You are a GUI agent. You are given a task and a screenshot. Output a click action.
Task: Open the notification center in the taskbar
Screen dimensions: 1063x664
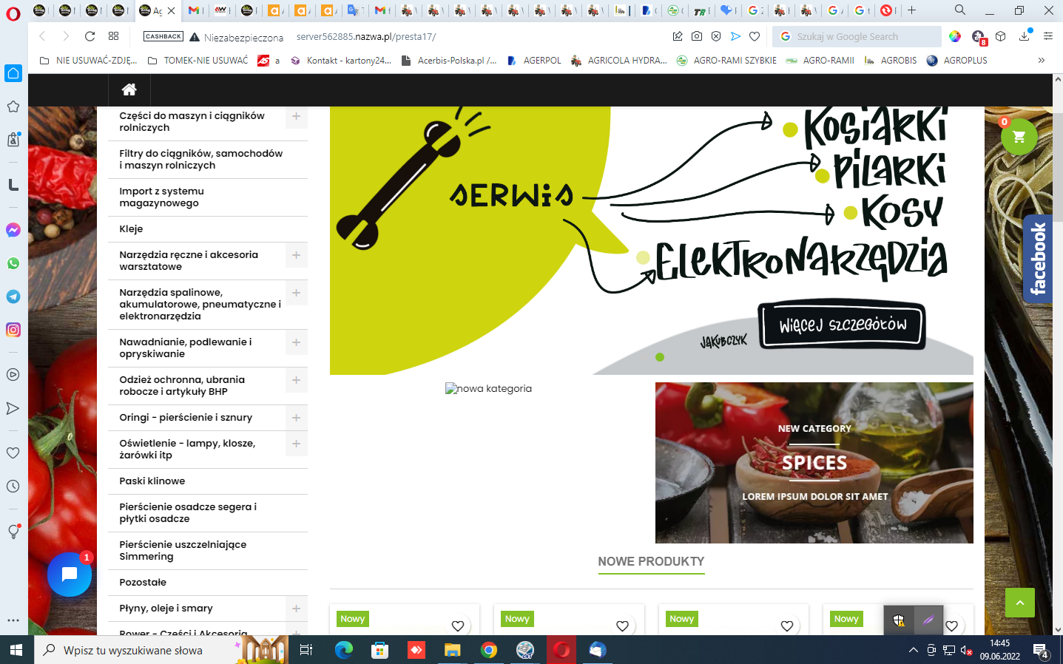pyautogui.click(x=1041, y=651)
